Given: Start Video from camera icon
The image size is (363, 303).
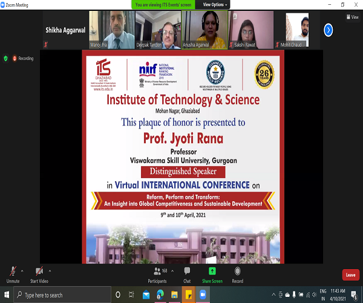Looking at the screenshot, I should pos(39,275).
